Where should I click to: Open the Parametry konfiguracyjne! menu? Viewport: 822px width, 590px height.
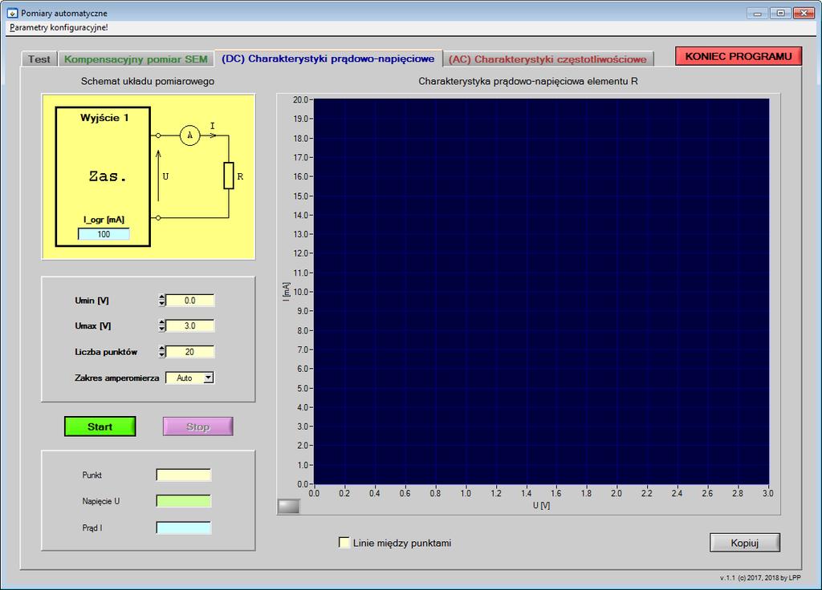pyautogui.click(x=59, y=27)
